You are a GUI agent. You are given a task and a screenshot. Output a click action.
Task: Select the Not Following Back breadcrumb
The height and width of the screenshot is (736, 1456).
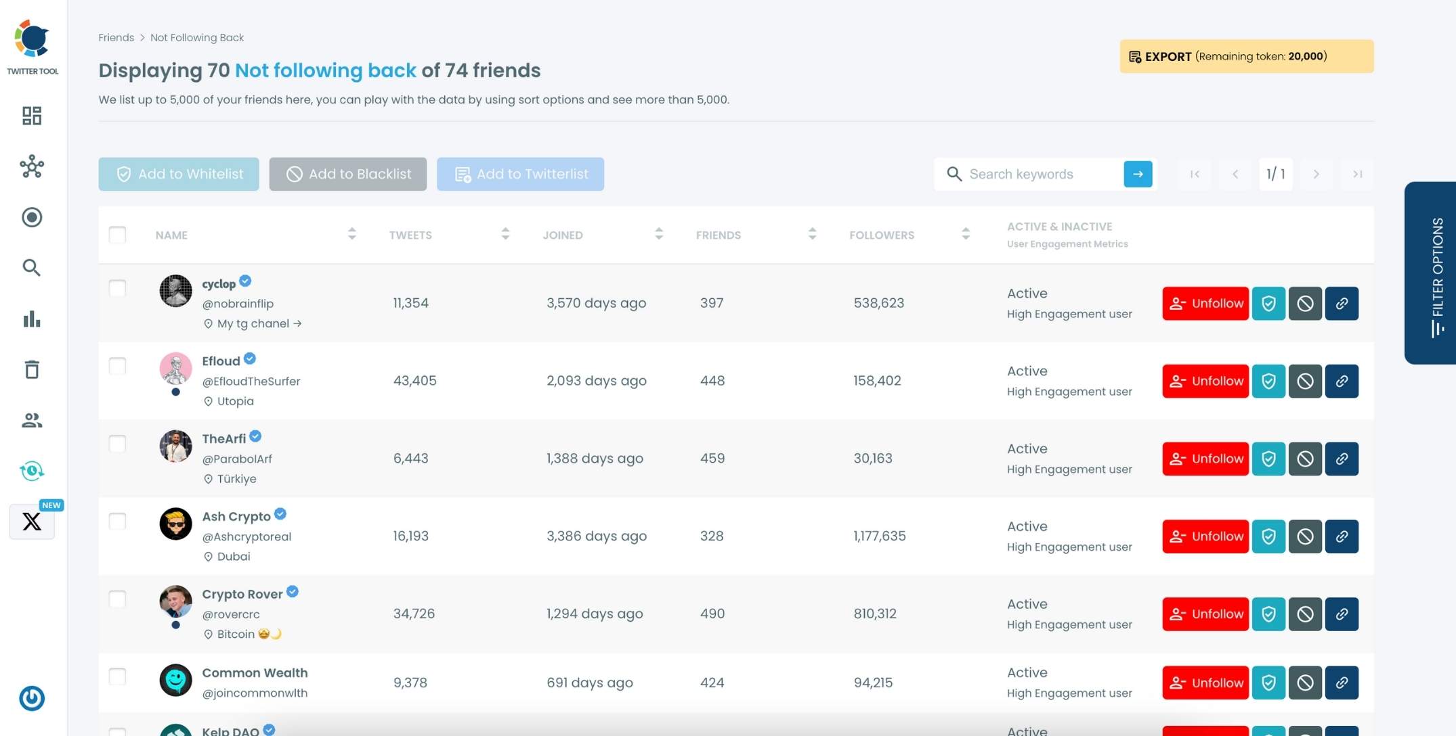pos(196,37)
